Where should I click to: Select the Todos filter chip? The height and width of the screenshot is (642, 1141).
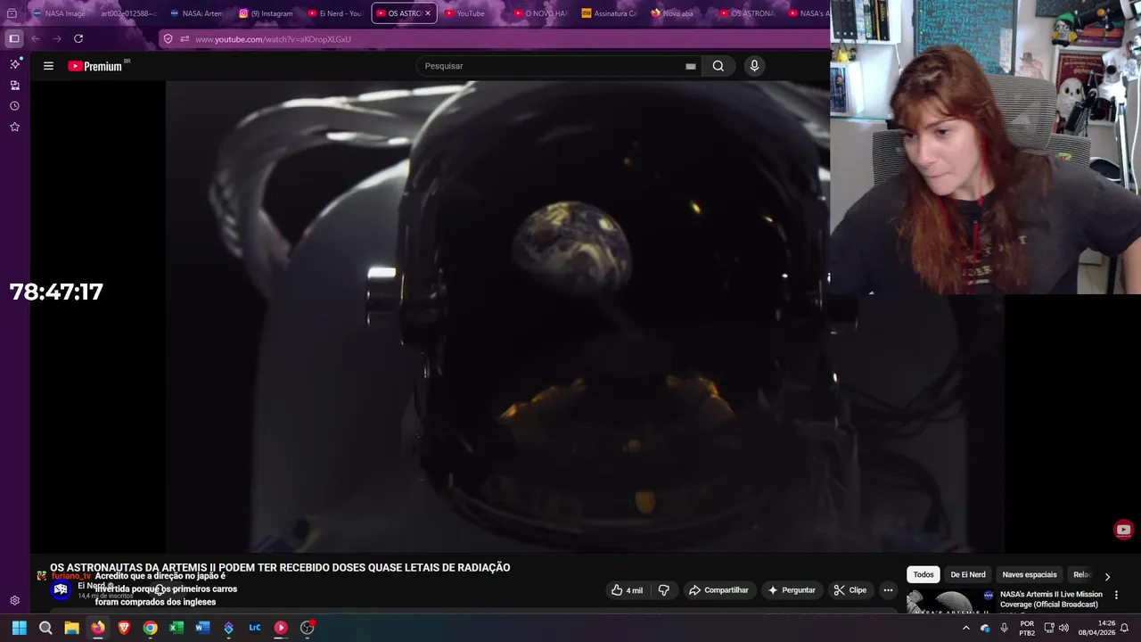(923, 575)
